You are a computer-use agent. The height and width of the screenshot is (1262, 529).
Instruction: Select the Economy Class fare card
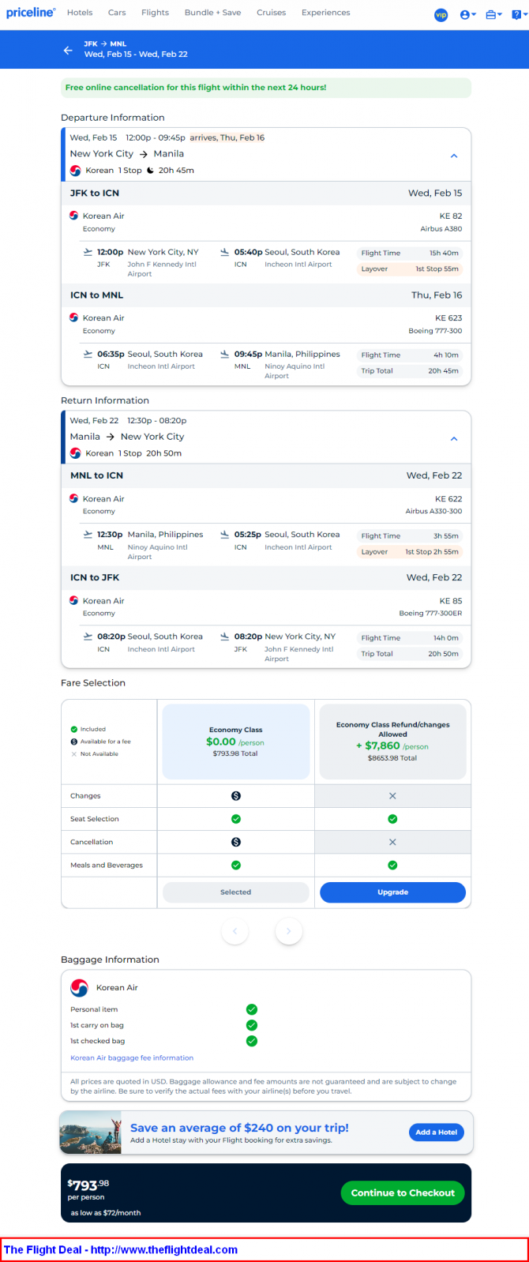point(235,742)
